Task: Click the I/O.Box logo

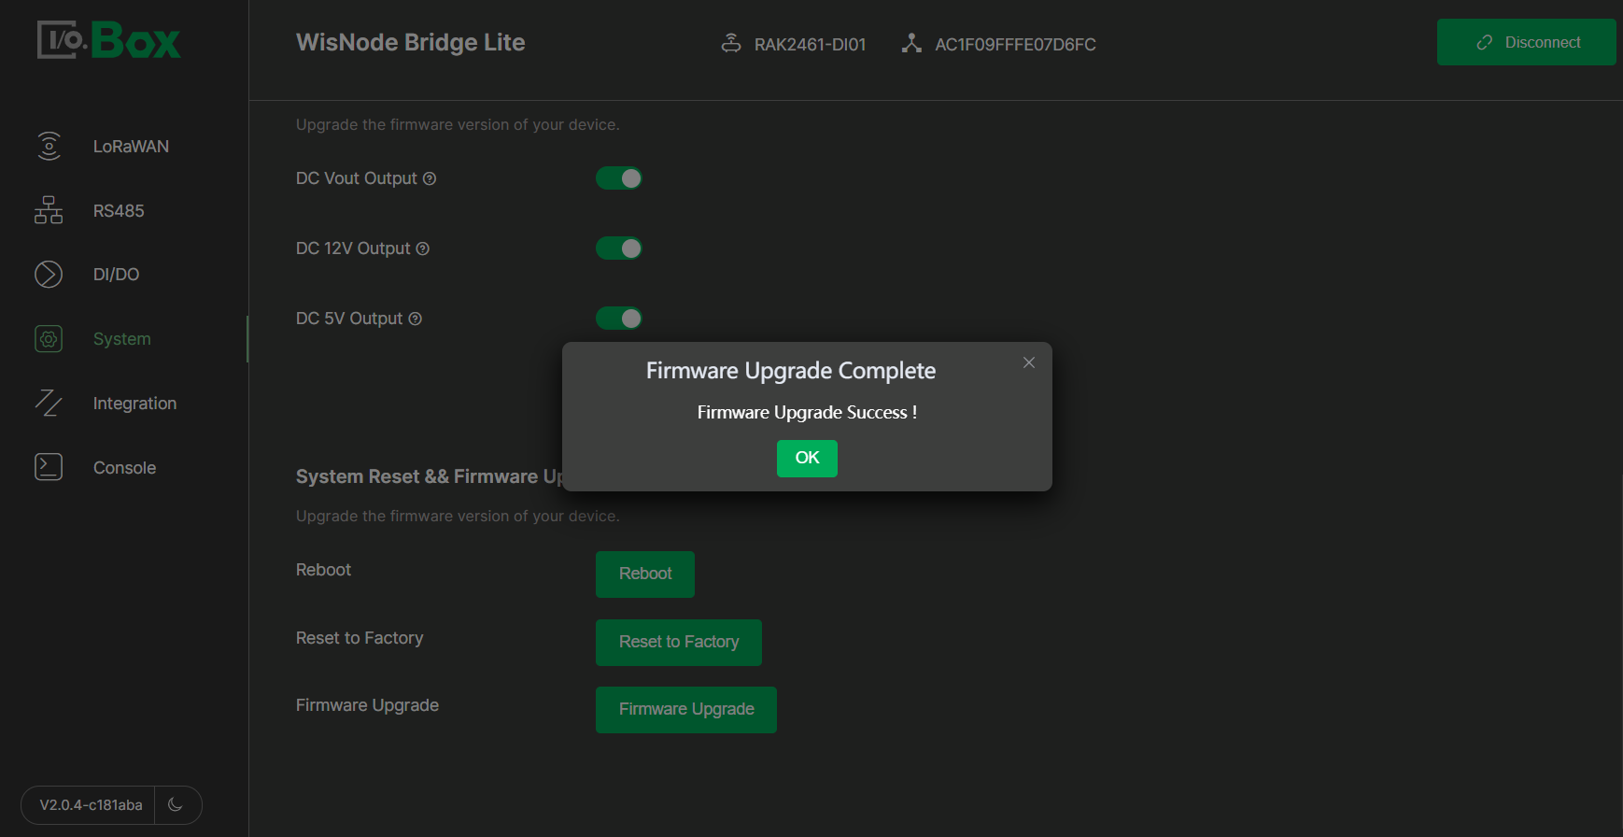Action: (x=109, y=41)
